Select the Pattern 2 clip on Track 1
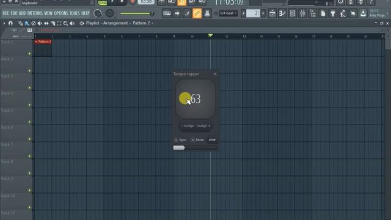 43,48
